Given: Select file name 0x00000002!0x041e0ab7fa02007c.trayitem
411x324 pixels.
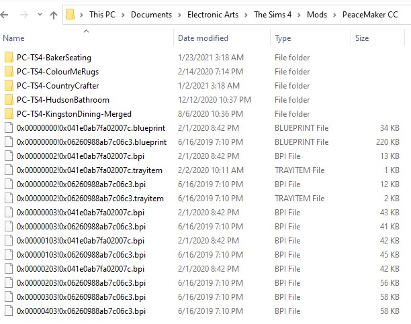Looking at the screenshot, I should 89,170.
